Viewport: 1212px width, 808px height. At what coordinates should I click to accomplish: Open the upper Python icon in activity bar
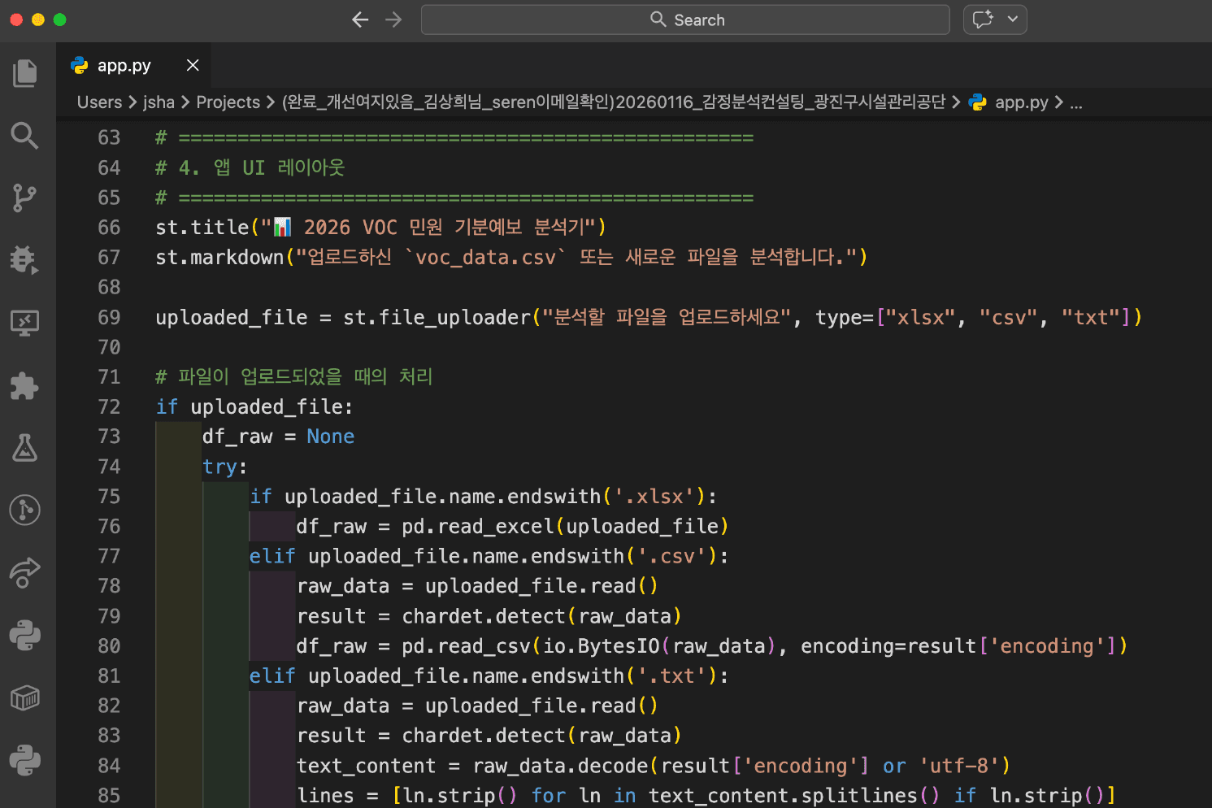(x=25, y=636)
